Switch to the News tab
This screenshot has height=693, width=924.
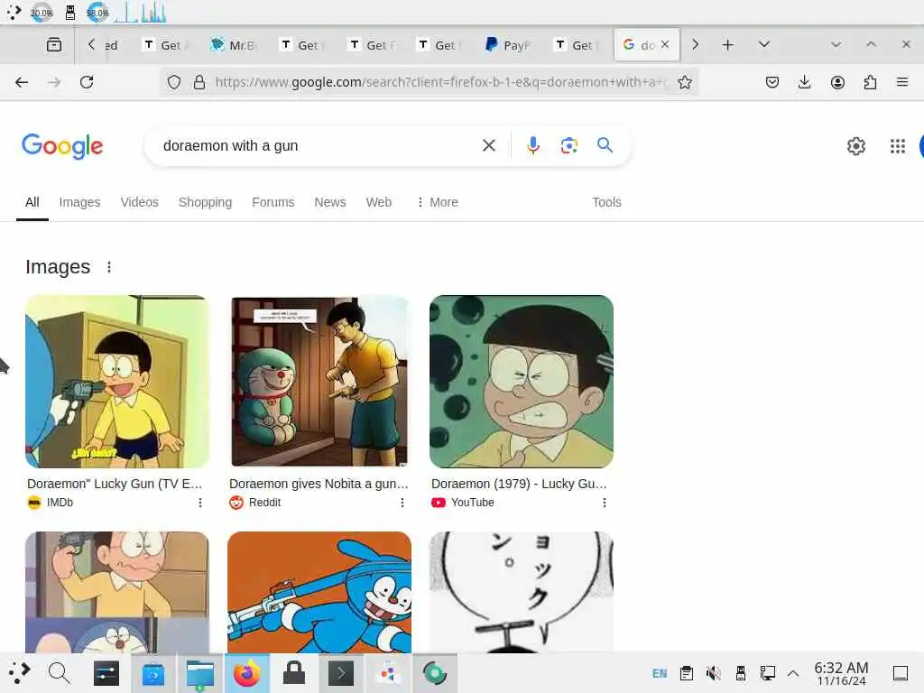point(330,202)
